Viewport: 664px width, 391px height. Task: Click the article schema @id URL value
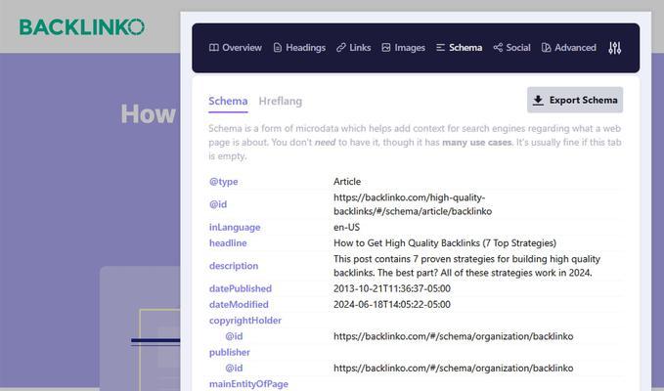[413, 204]
